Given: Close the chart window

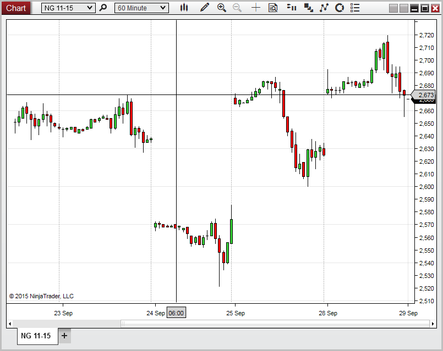Looking at the screenshot, I should pos(435,8).
